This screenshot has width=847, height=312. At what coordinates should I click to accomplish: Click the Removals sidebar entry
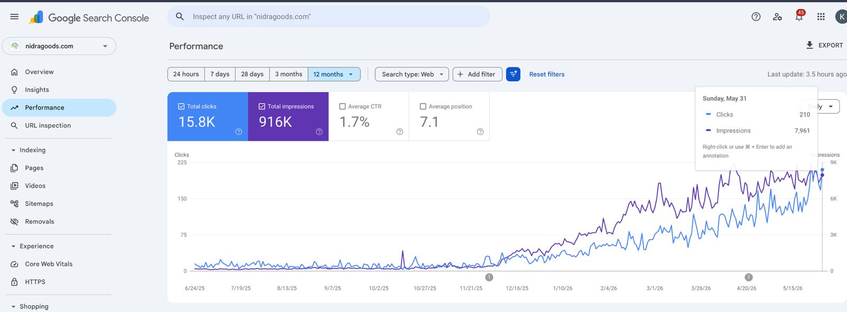point(59,222)
